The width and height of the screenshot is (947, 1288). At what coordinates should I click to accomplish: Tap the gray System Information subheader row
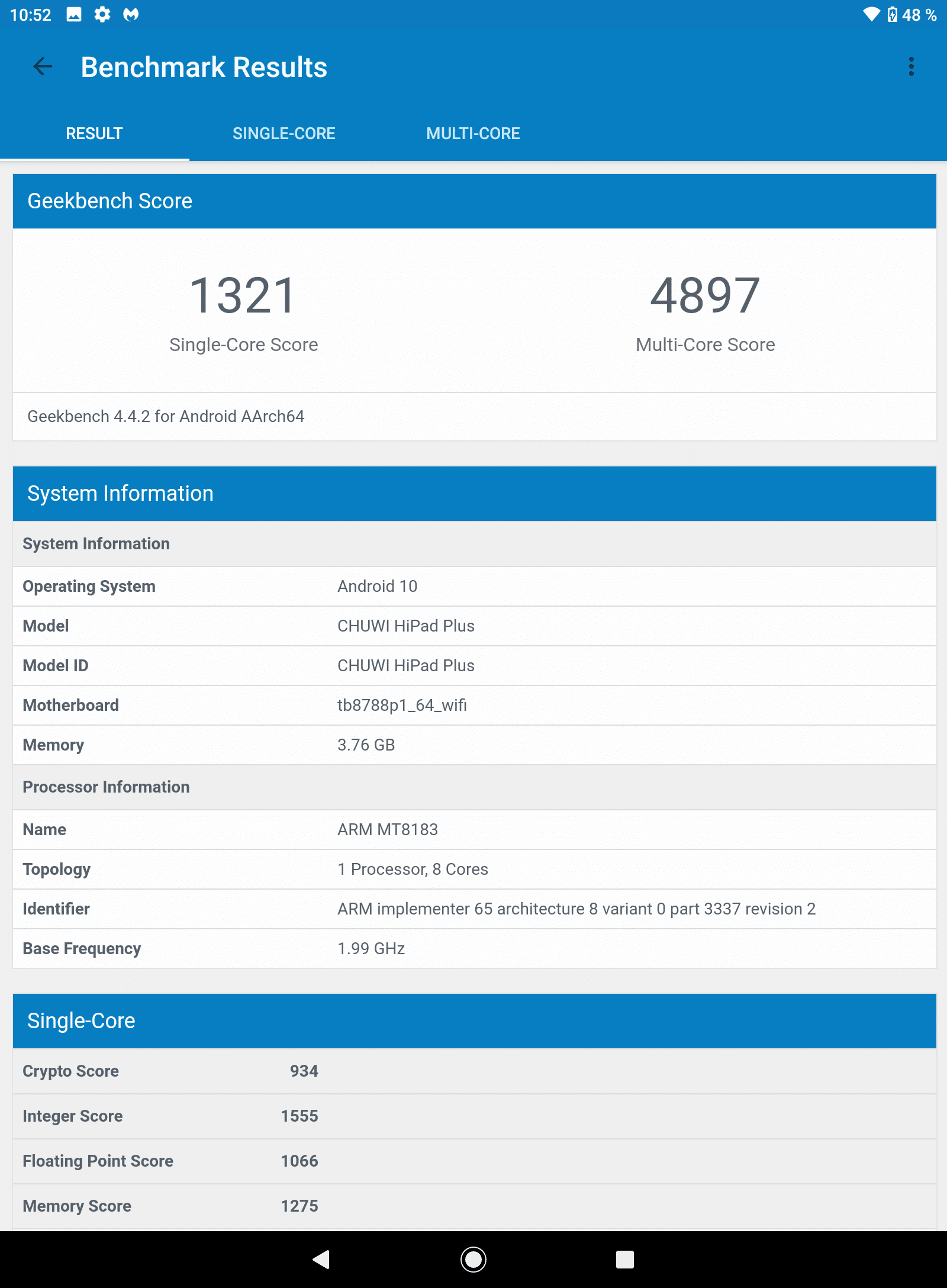click(x=475, y=544)
